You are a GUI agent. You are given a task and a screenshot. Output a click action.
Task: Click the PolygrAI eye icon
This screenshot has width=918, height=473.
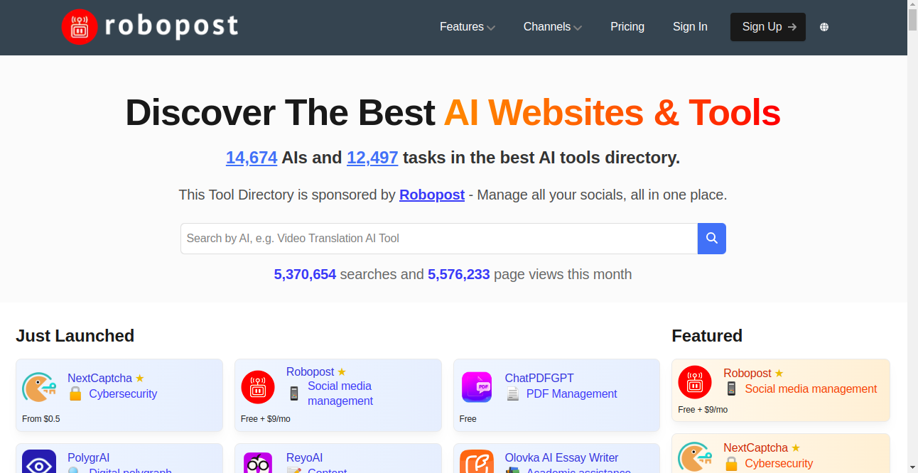tap(39, 462)
